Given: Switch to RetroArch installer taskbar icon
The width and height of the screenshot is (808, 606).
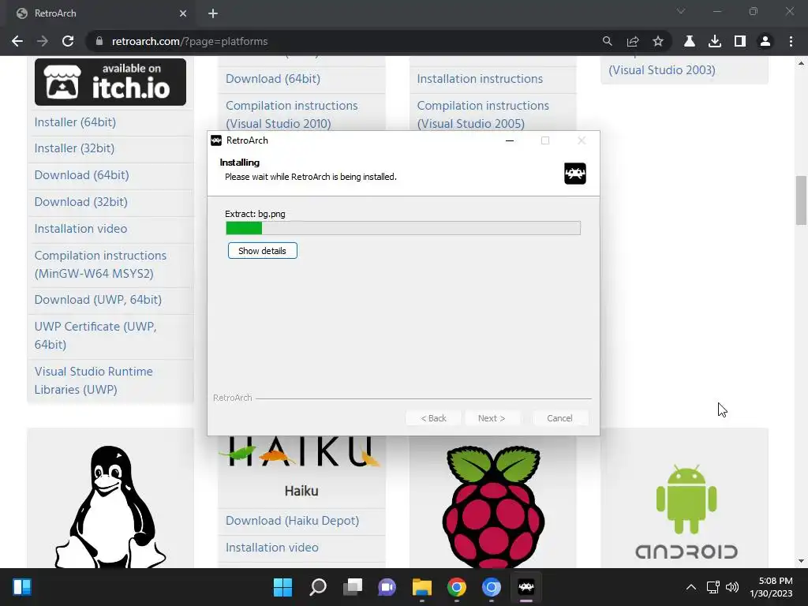Looking at the screenshot, I should tap(526, 587).
